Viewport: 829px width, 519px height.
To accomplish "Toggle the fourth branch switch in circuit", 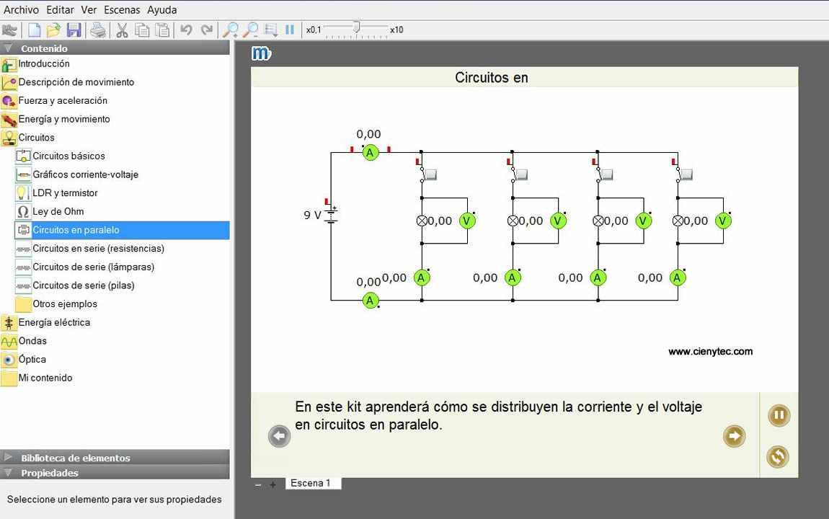I will 686,174.
